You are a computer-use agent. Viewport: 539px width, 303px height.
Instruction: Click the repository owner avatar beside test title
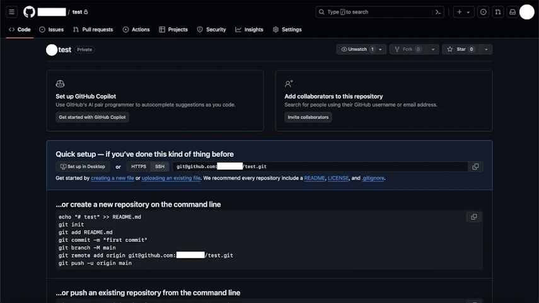(x=52, y=50)
